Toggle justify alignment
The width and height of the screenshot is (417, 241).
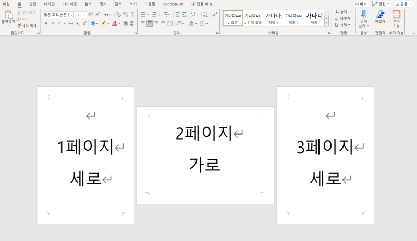[163, 23]
